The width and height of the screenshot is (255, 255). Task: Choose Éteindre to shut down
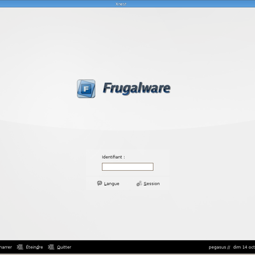(x=34, y=247)
